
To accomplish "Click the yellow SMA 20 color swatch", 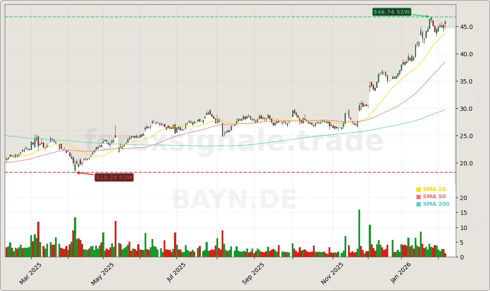I will pyautogui.click(x=418, y=189).
